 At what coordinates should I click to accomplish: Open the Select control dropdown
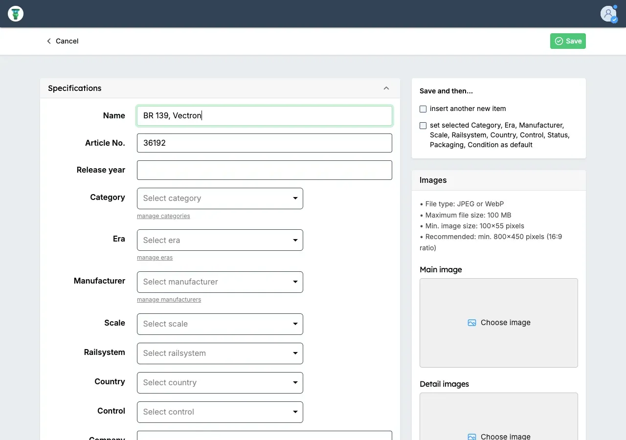[x=220, y=412]
